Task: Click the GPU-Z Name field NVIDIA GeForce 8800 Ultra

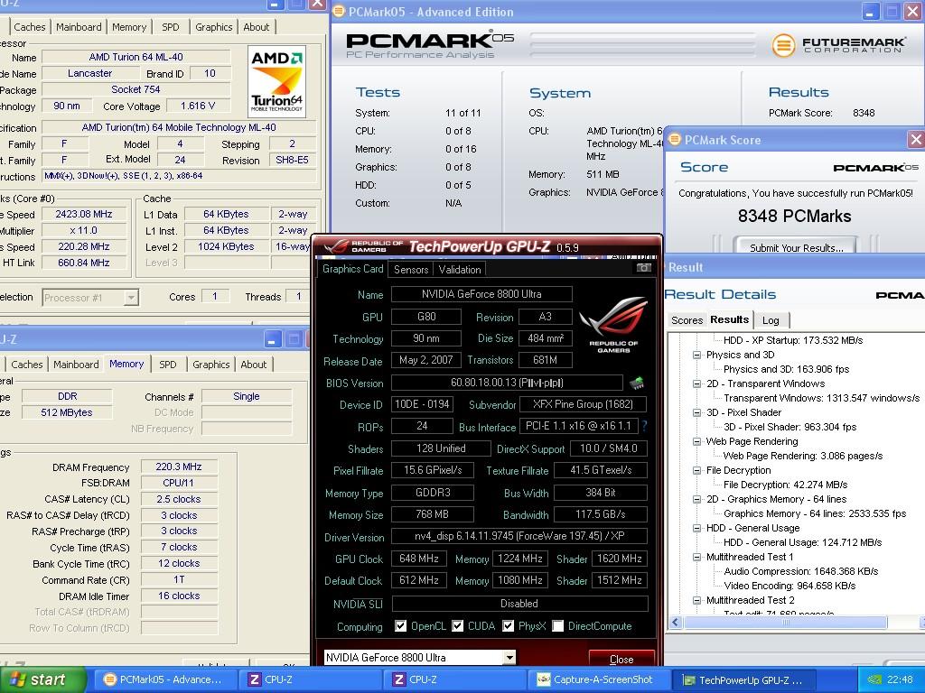Action: 481,294
